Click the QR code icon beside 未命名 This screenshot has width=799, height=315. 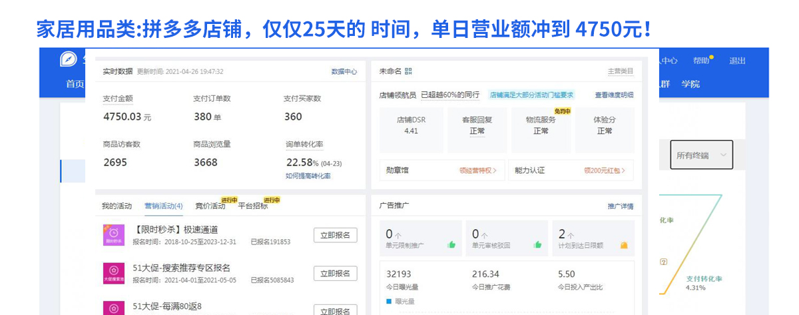(408, 71)
